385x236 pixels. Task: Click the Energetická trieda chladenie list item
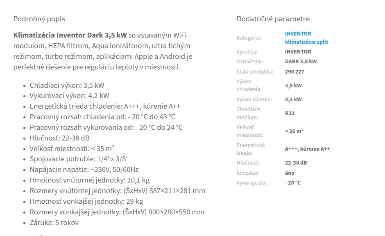[105, 106]
